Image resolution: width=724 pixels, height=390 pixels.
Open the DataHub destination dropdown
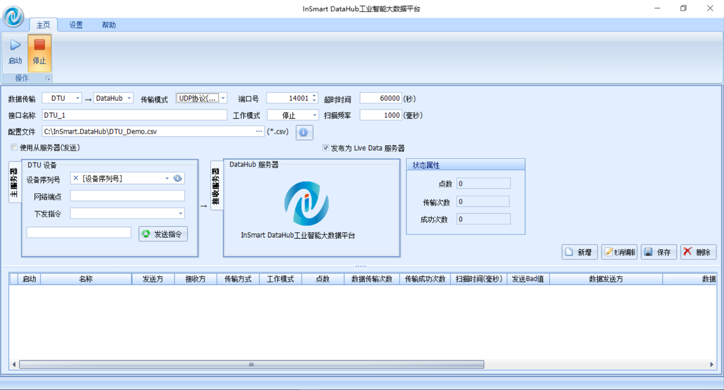point(129,99)
